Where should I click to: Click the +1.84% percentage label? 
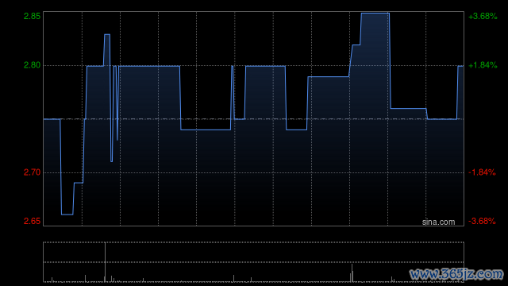pyautogui.click(x=483, y=65)
